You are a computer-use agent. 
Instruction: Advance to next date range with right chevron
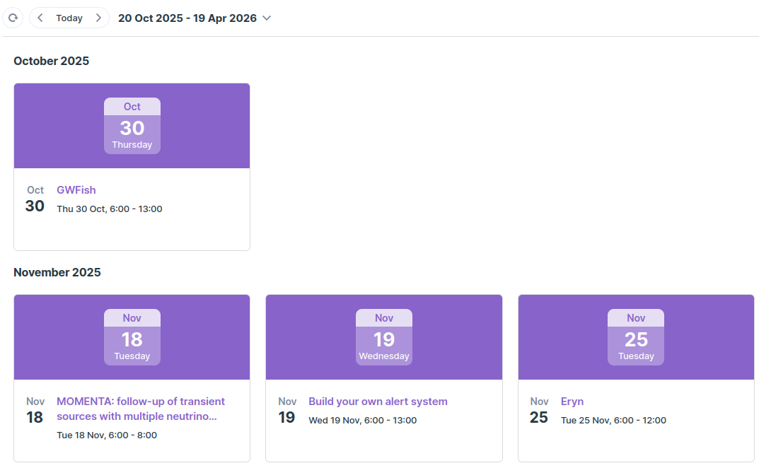(x=98, y=18)
